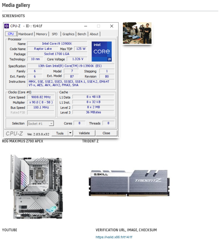The height and width of the screenshot is (242, 221).
Task: Click the ROG MAXIMUS Z790 APEX caption
Action: [22, 141]
